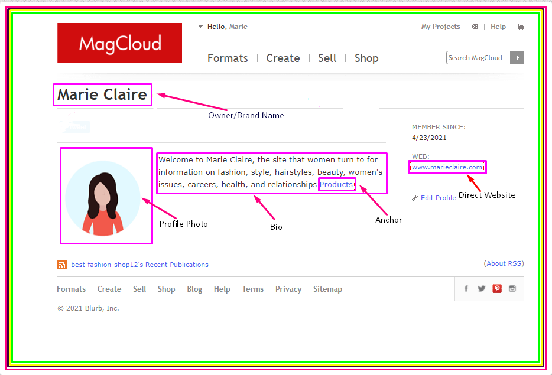Open the Help link in the header
The image size is (552, 375).
[498, 27]
